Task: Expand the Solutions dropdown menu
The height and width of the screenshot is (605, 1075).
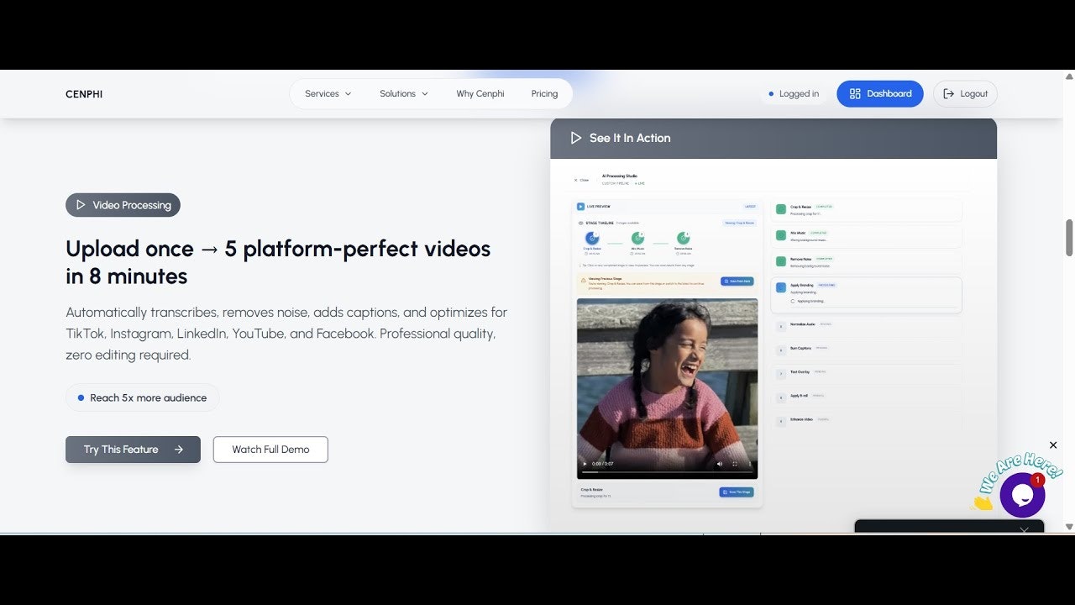Action: tap(403, 94)
